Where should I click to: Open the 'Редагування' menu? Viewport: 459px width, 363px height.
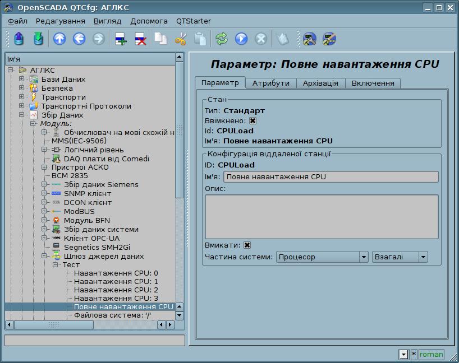pyautogui.click(x=60, y=21)
